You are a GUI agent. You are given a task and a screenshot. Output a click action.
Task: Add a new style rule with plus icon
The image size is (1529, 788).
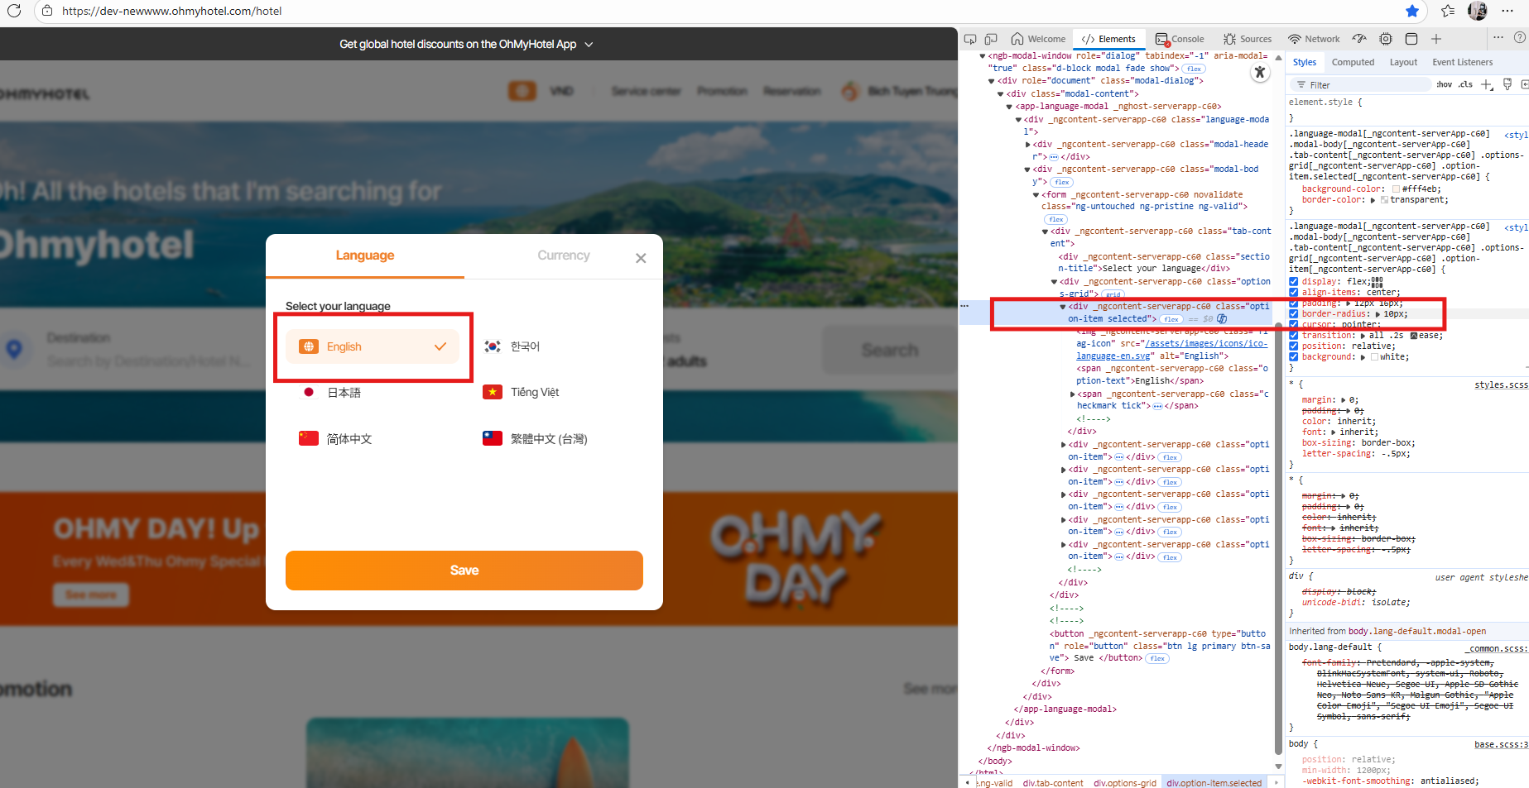point(1487,84)
